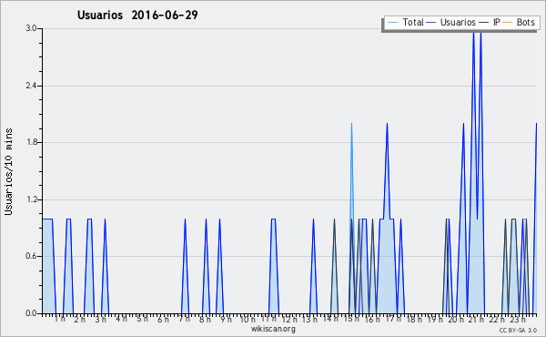Click the light blue Total legend line
The image size is (546, 337).
392,23
